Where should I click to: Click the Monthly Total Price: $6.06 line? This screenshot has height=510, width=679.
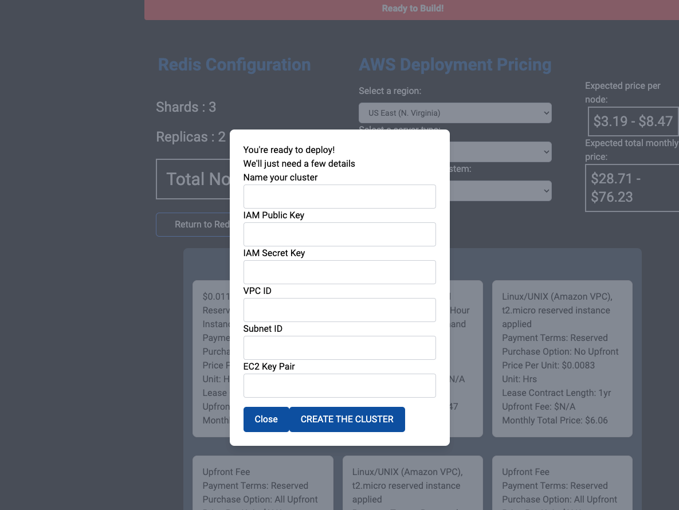(555, 421)
